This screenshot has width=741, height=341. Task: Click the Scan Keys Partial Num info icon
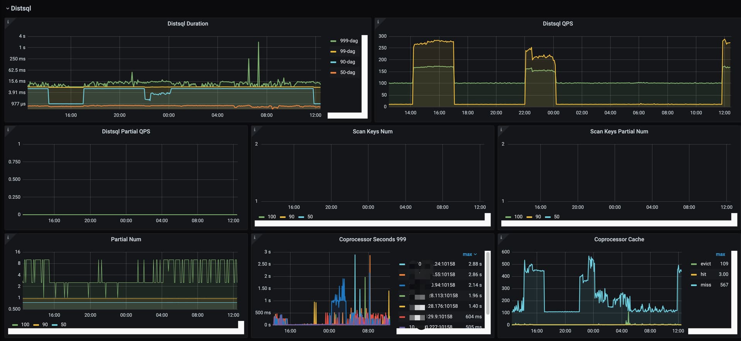tap(501, 130)
